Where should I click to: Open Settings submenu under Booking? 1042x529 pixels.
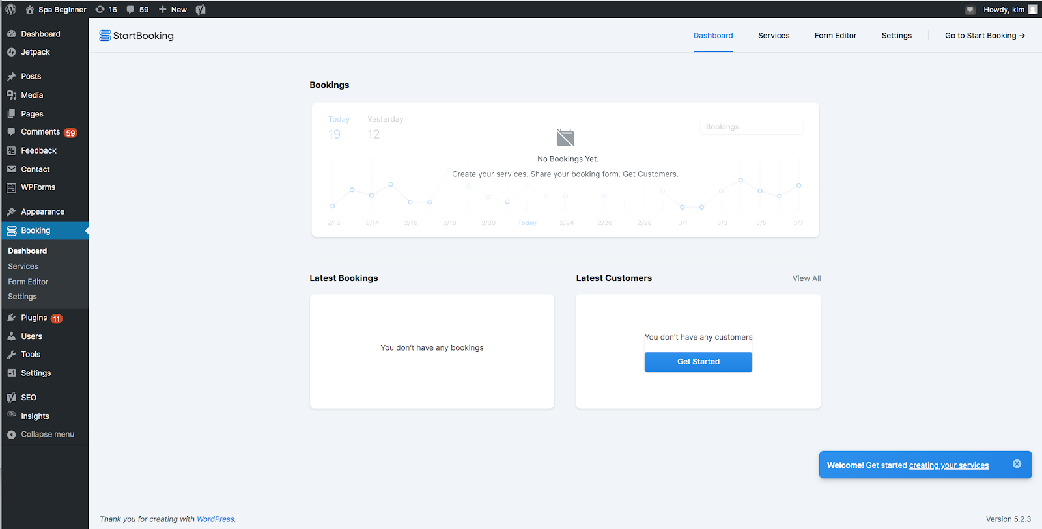pyautogui.click(x=22, y=297)
